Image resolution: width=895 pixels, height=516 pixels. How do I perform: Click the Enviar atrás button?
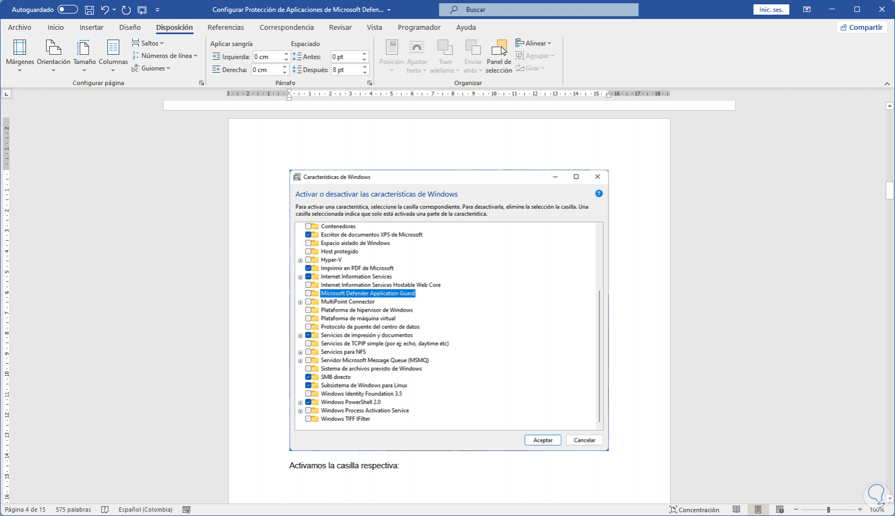click(473, 56)
